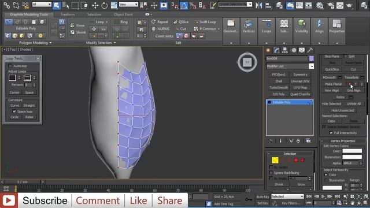The width and height of the screenshot is (370, 208).
Task: Expand the Polygon Modeling panel
Action: pyautogui.click(x=35, y=43)
